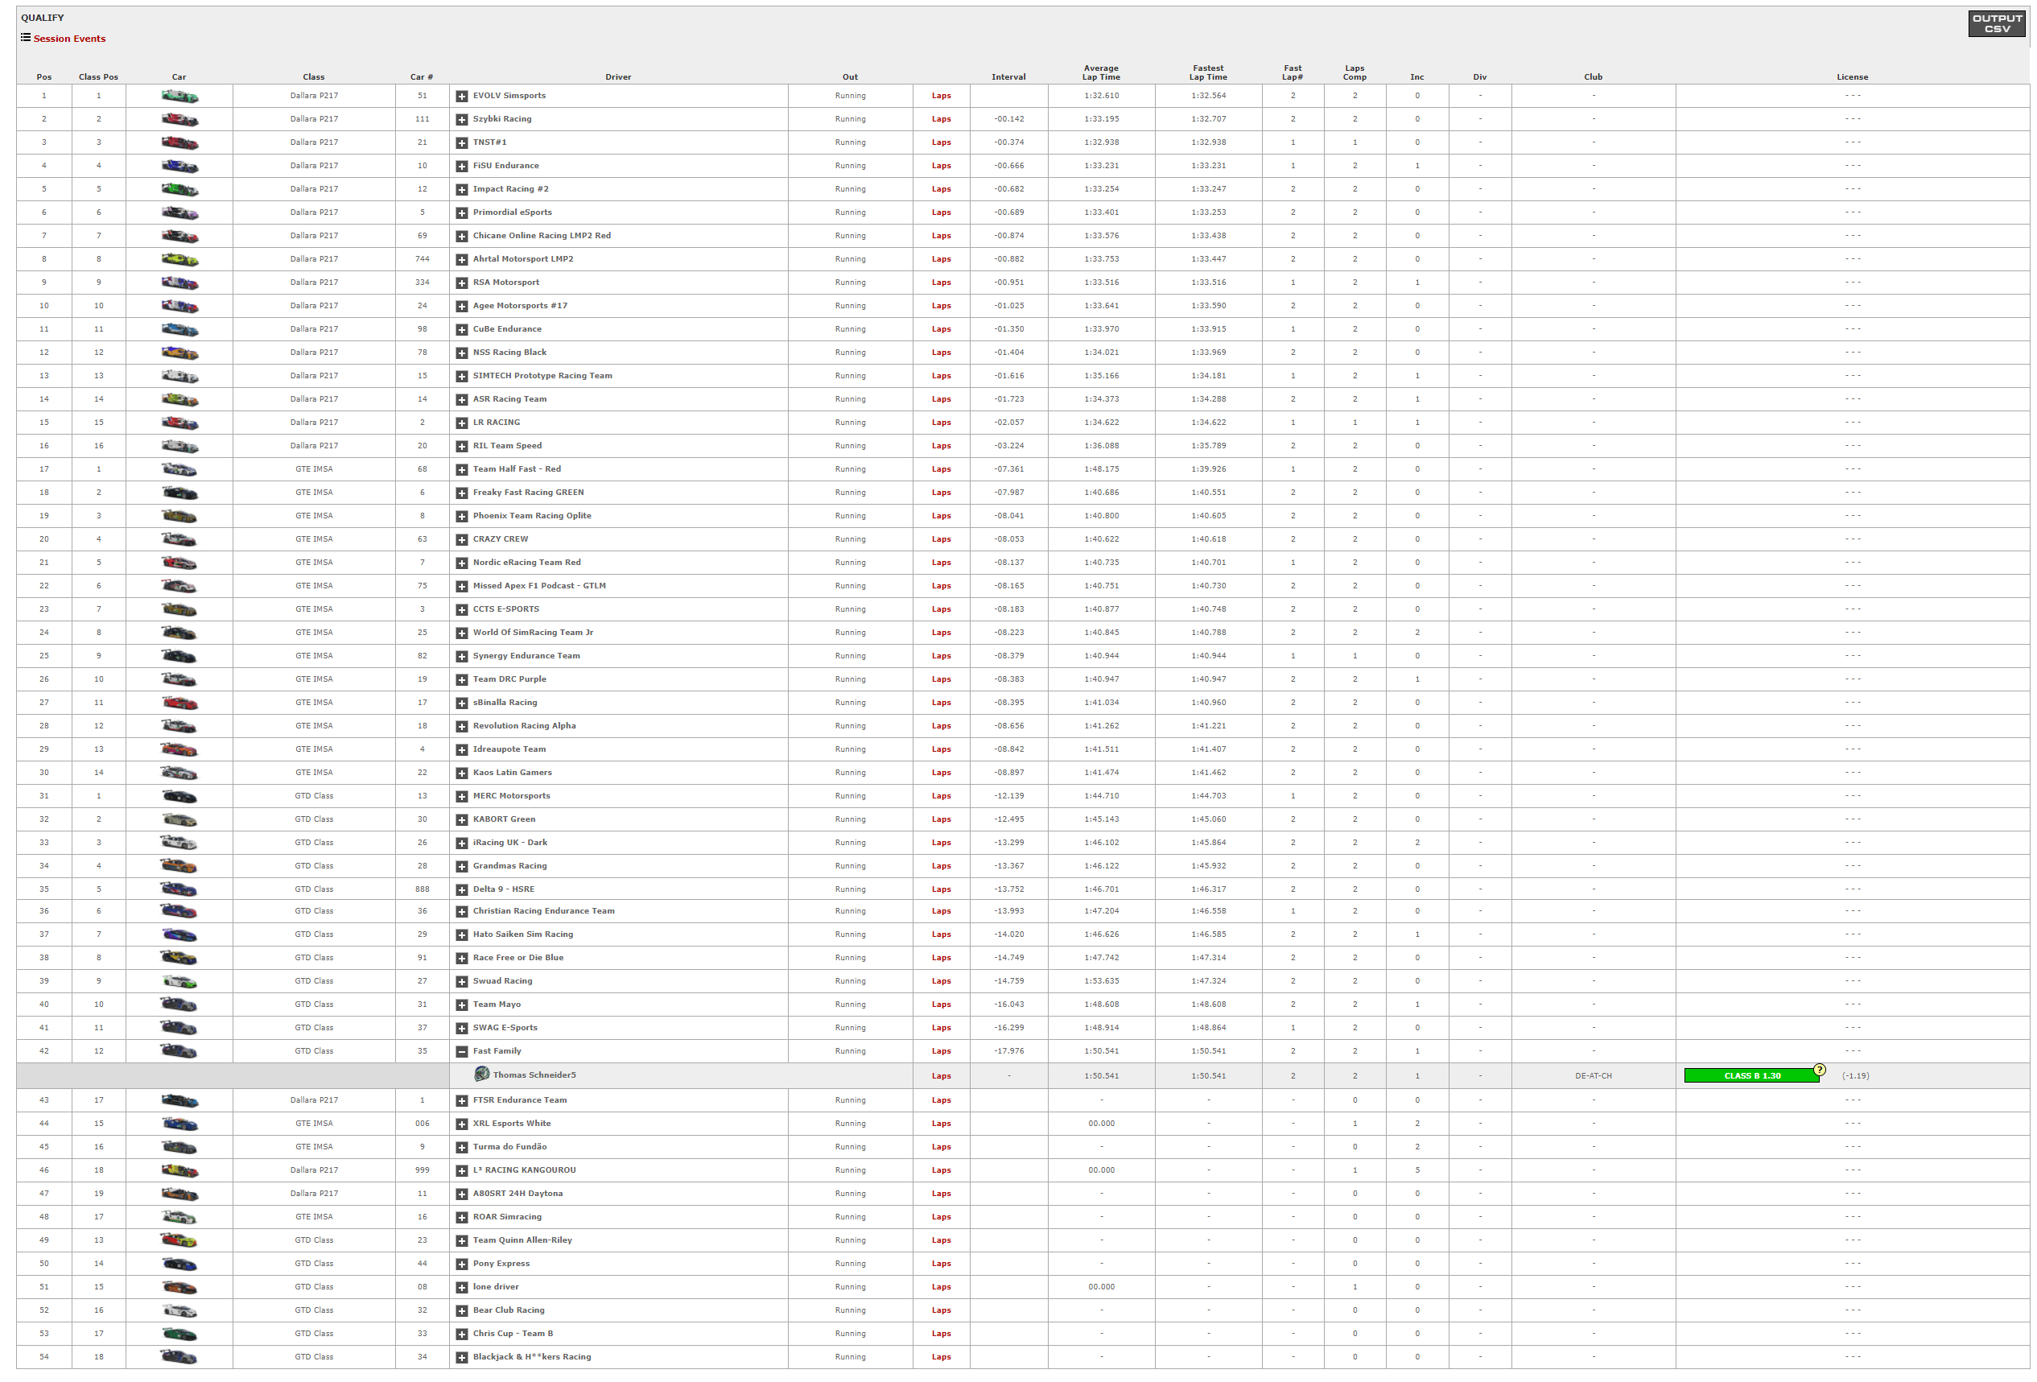Click the Missed Apex F1 Podcast - GTLM name

click(x=539, y=586)
